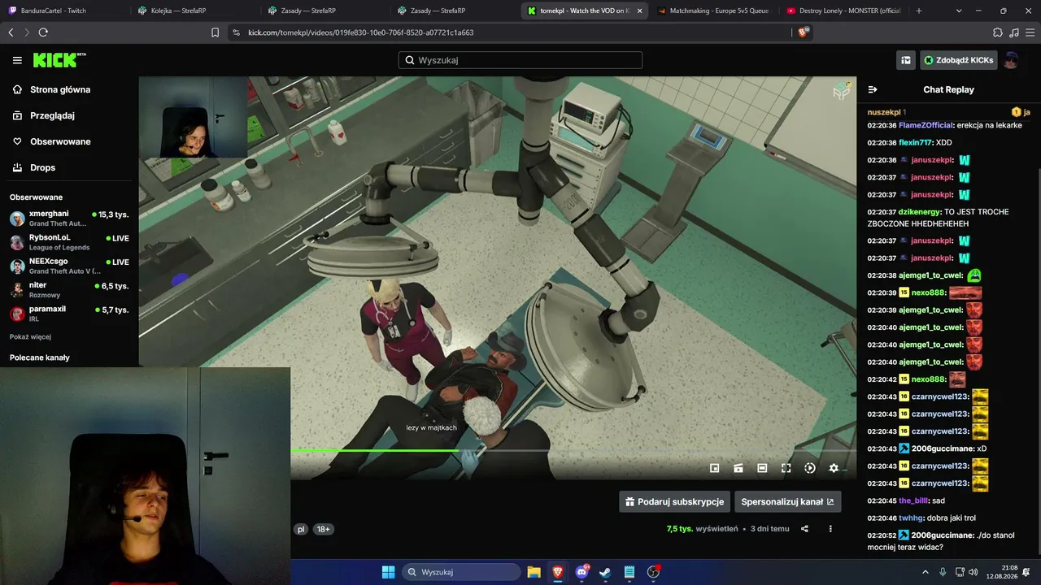Open the tab search dropdown
Screen dimensions: 1041x585
point(959,11)
